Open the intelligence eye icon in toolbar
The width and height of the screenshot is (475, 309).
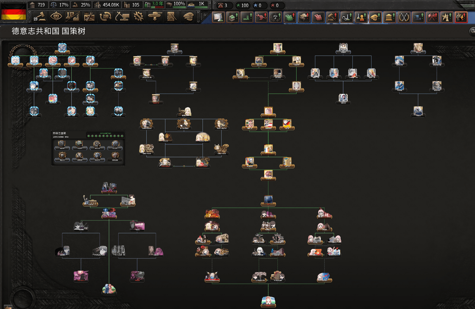(56, 17)
